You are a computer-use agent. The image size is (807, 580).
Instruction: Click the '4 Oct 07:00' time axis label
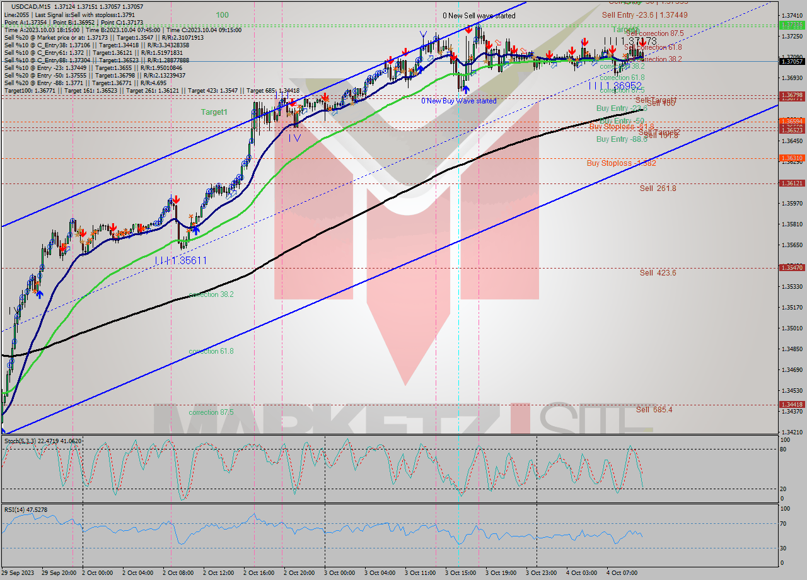pyautogui.click(x=622, y=573)
